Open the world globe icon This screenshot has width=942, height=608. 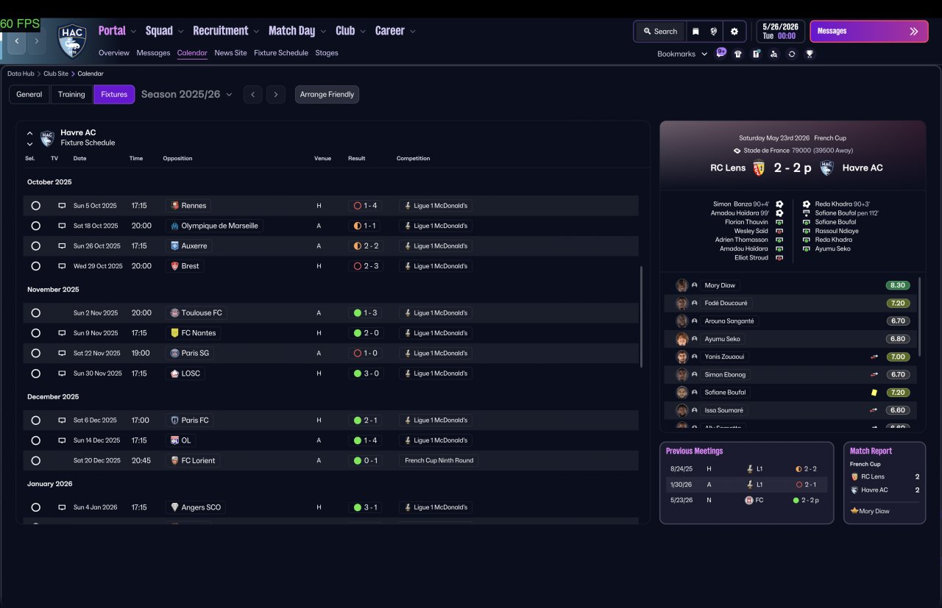point(714,32)
